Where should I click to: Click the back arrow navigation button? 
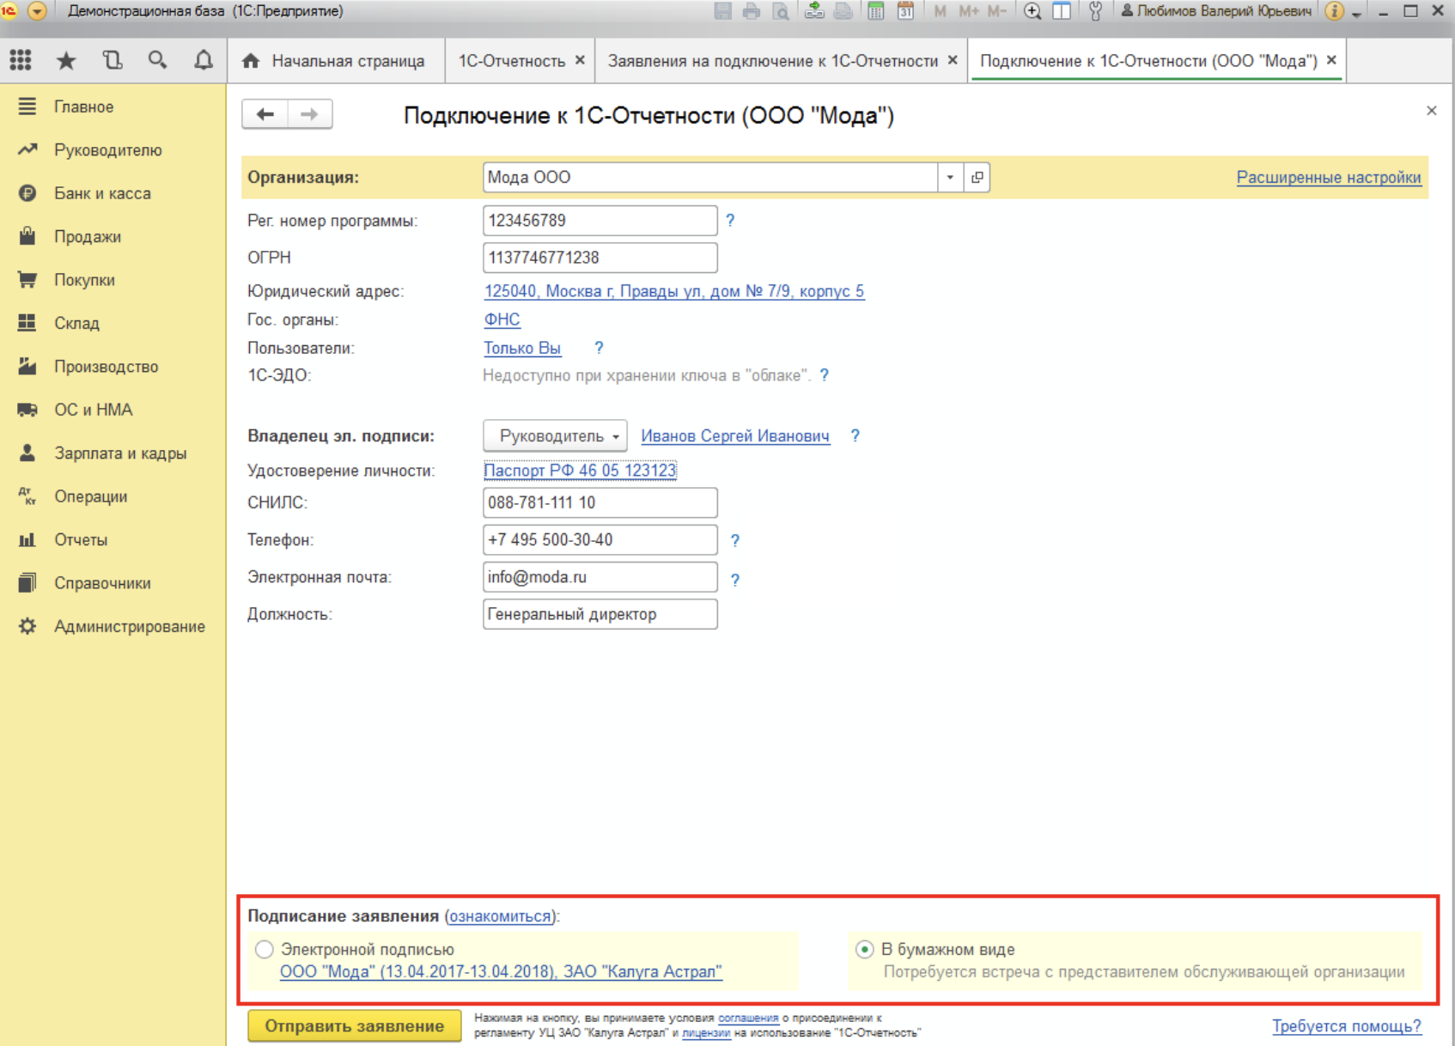click(265, 114)
